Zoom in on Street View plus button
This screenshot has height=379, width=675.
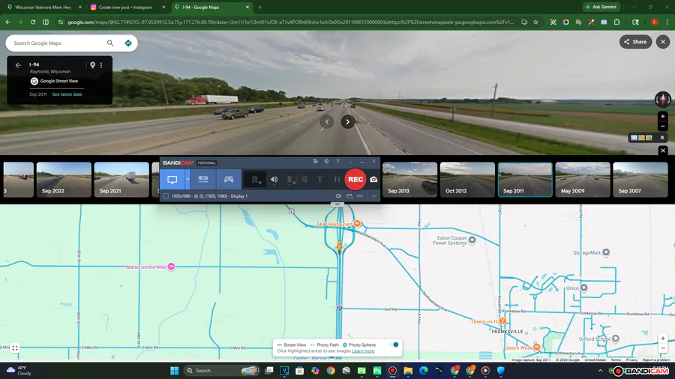pyautogui.click(x=662, y=116)
